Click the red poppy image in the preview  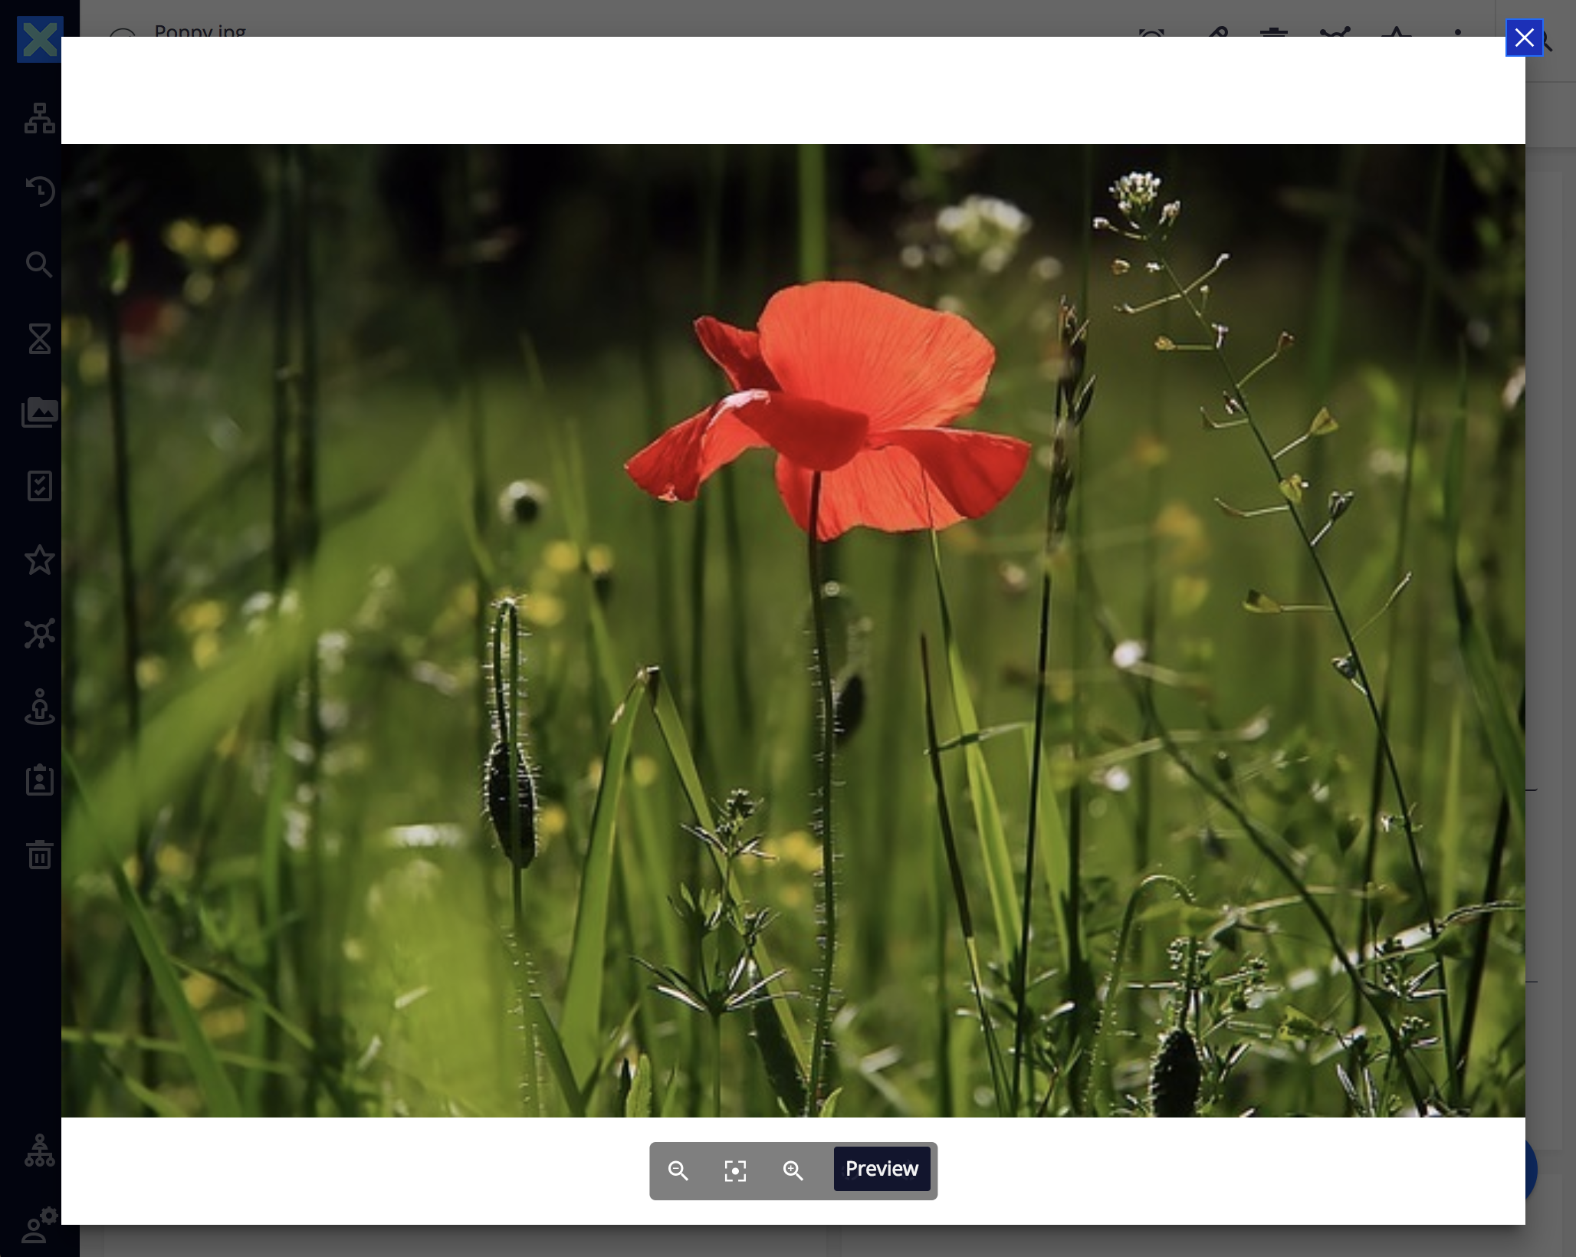tap(793, 630)
